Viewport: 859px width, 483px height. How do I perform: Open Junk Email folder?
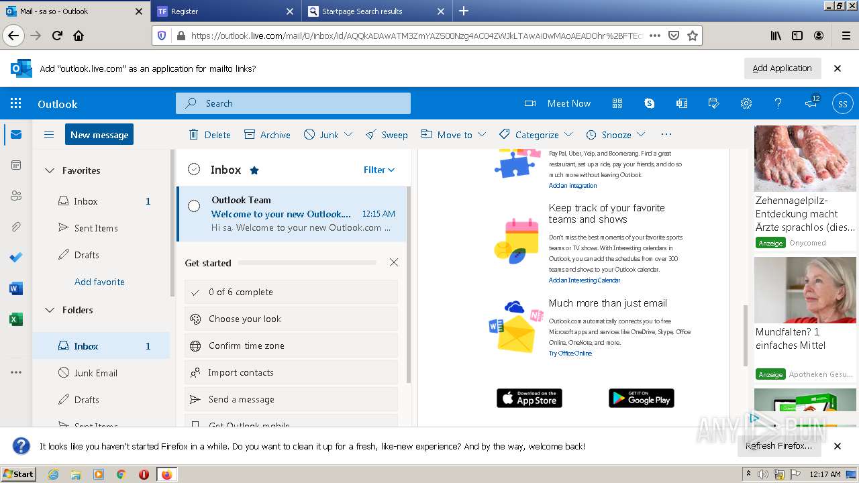tap(101, 373)
